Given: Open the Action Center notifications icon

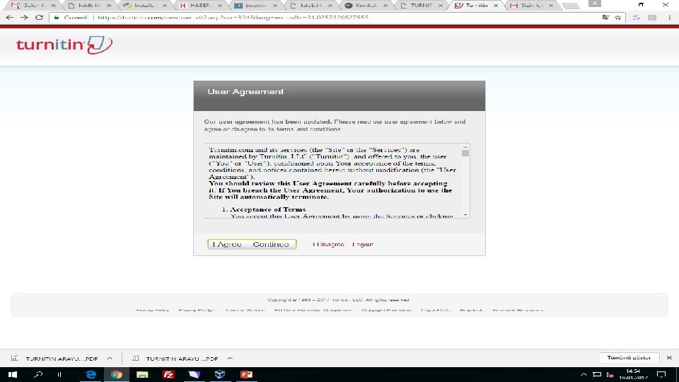Looking at the screenshot, I should pyautogui.click(x=661, y=374).
